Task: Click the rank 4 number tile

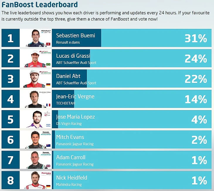Action: click(x=11, y=99)
